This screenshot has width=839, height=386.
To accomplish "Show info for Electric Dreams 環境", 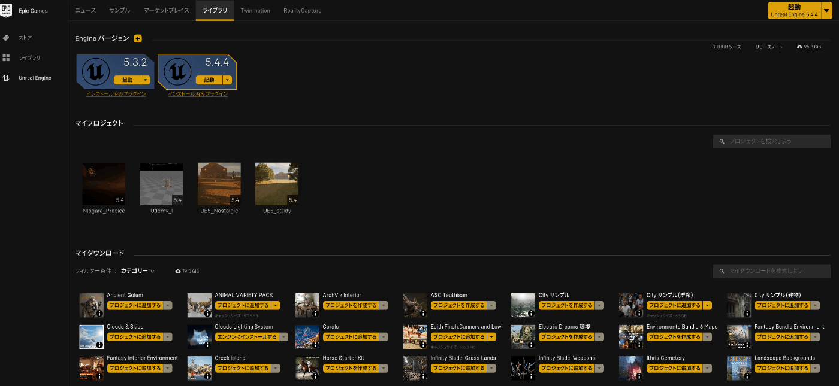I will 531,345.
